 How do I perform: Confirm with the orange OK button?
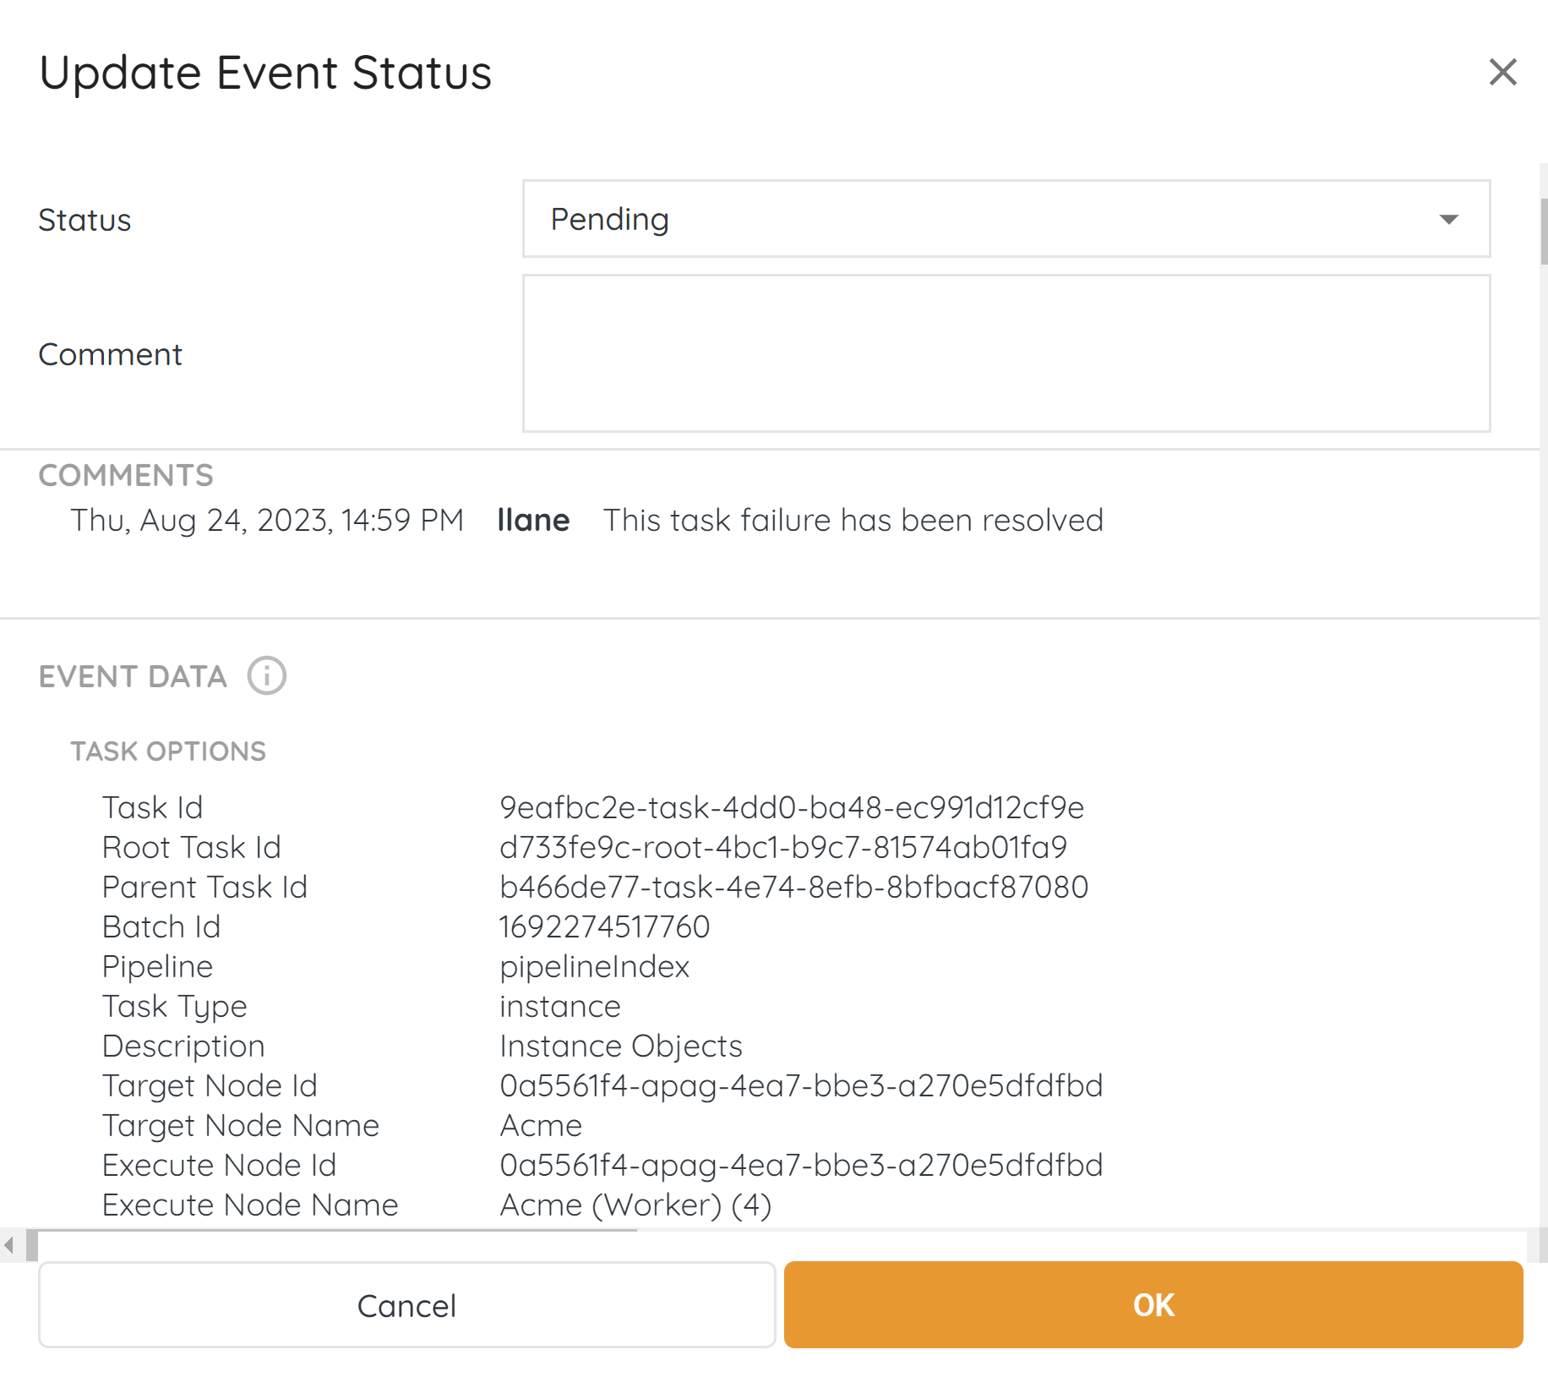pos(1153,1304)
